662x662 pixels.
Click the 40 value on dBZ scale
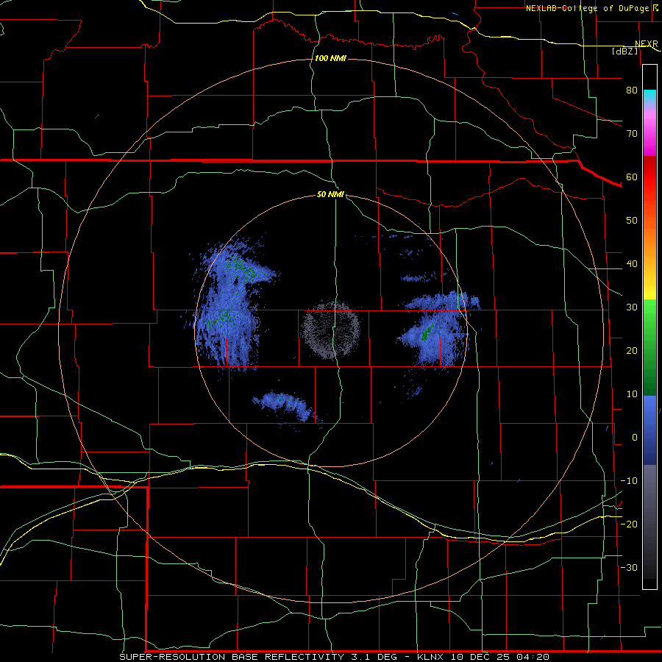point(632,264)
